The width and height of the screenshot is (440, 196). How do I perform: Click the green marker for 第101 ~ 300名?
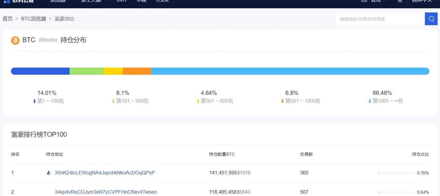pyautogui.click(x=113, y=101)
